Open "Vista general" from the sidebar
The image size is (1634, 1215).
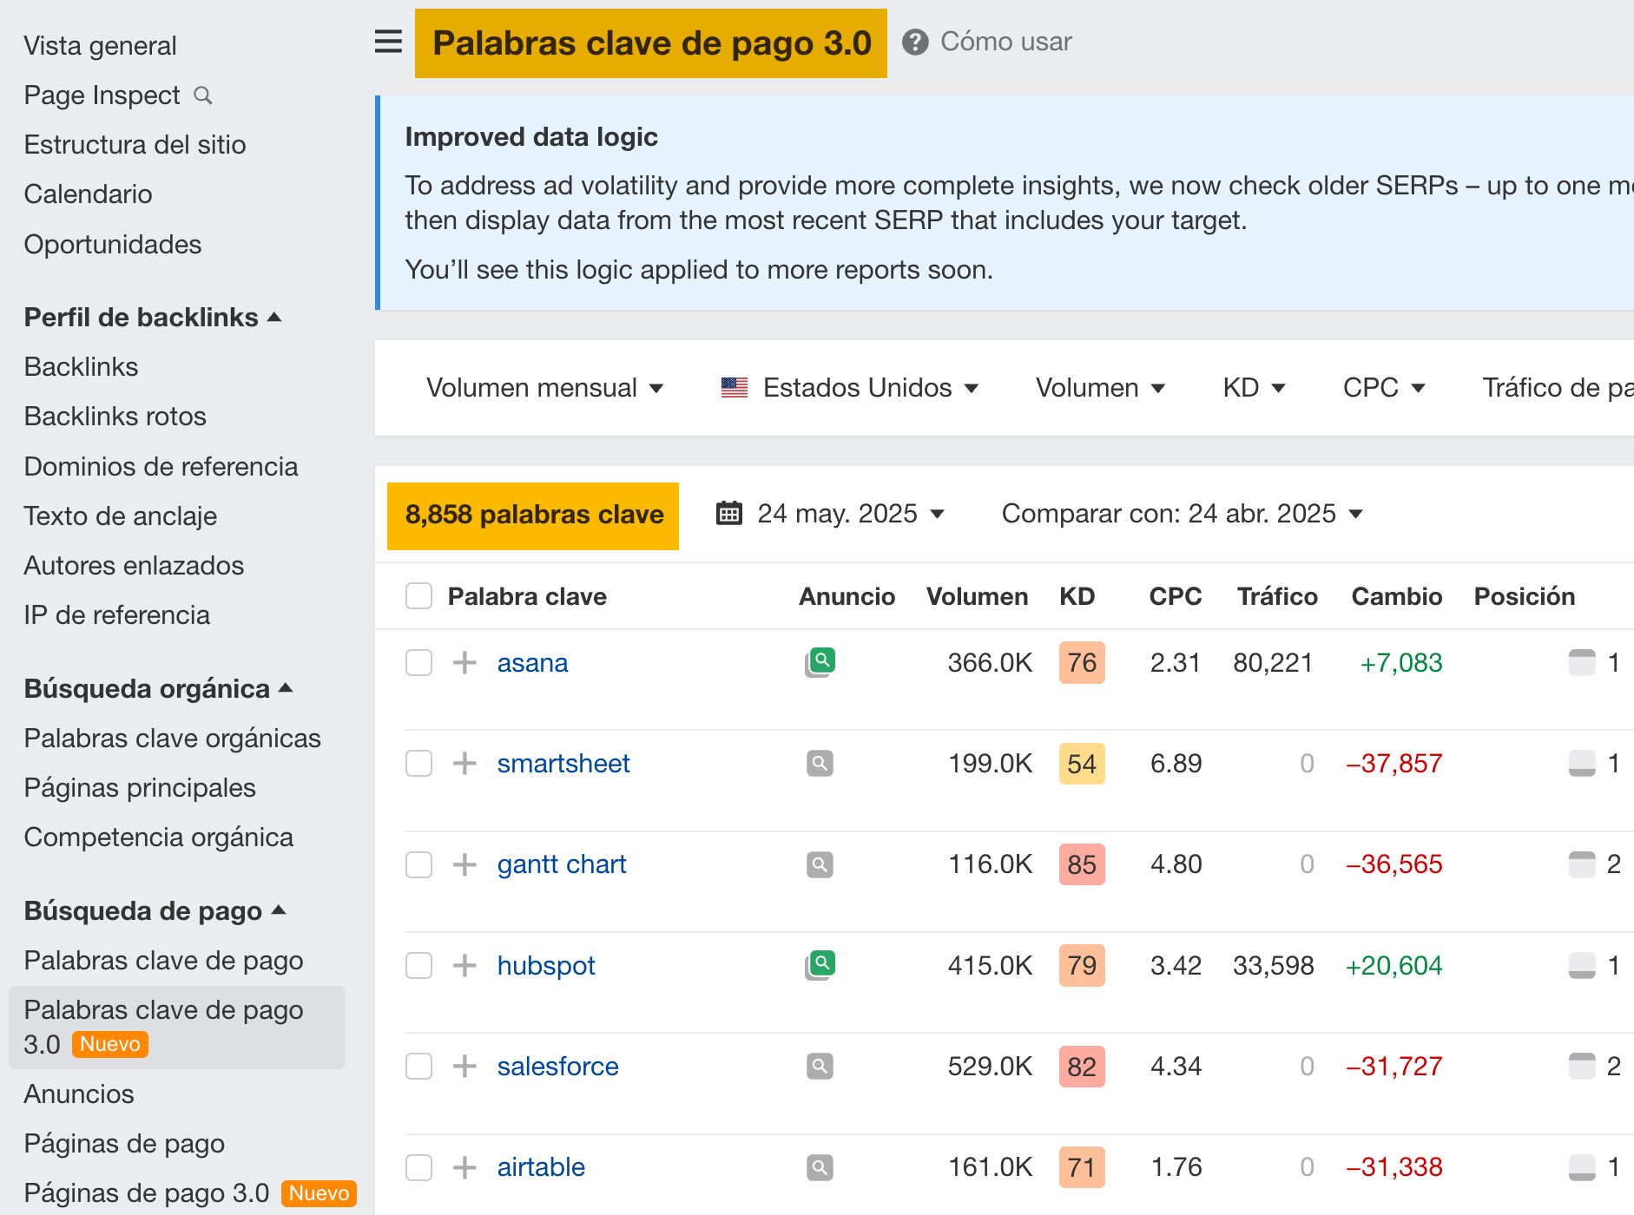point(100,45)
